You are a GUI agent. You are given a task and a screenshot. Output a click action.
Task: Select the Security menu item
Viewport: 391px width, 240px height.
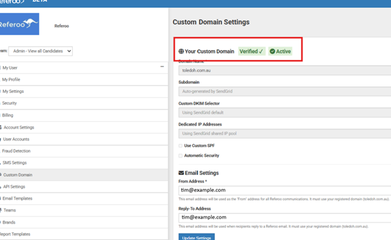[84, 103]
